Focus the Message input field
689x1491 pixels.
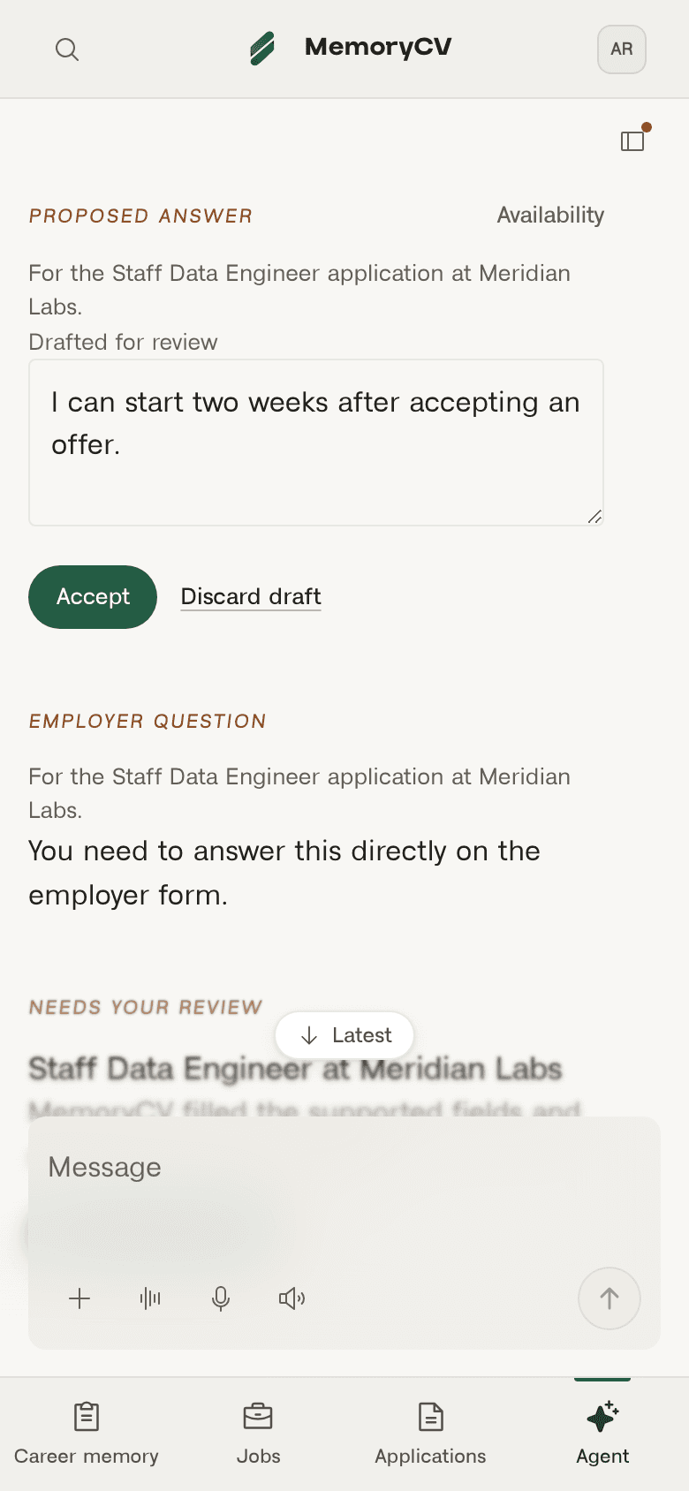[x=344, y=1168]
